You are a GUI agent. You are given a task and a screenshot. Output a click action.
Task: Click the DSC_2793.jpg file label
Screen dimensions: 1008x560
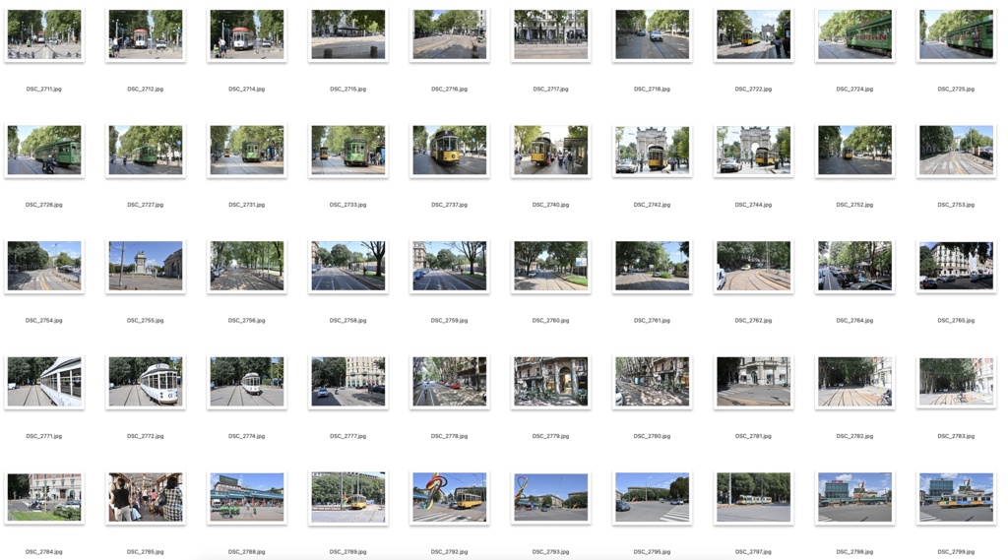(x=550, y=552)
